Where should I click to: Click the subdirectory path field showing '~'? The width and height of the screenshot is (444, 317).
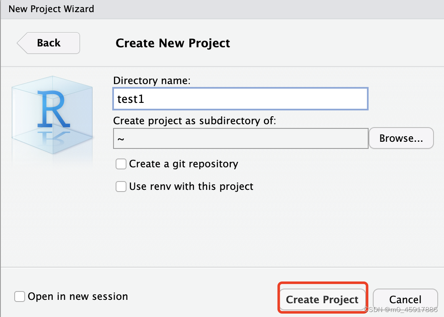240,138
